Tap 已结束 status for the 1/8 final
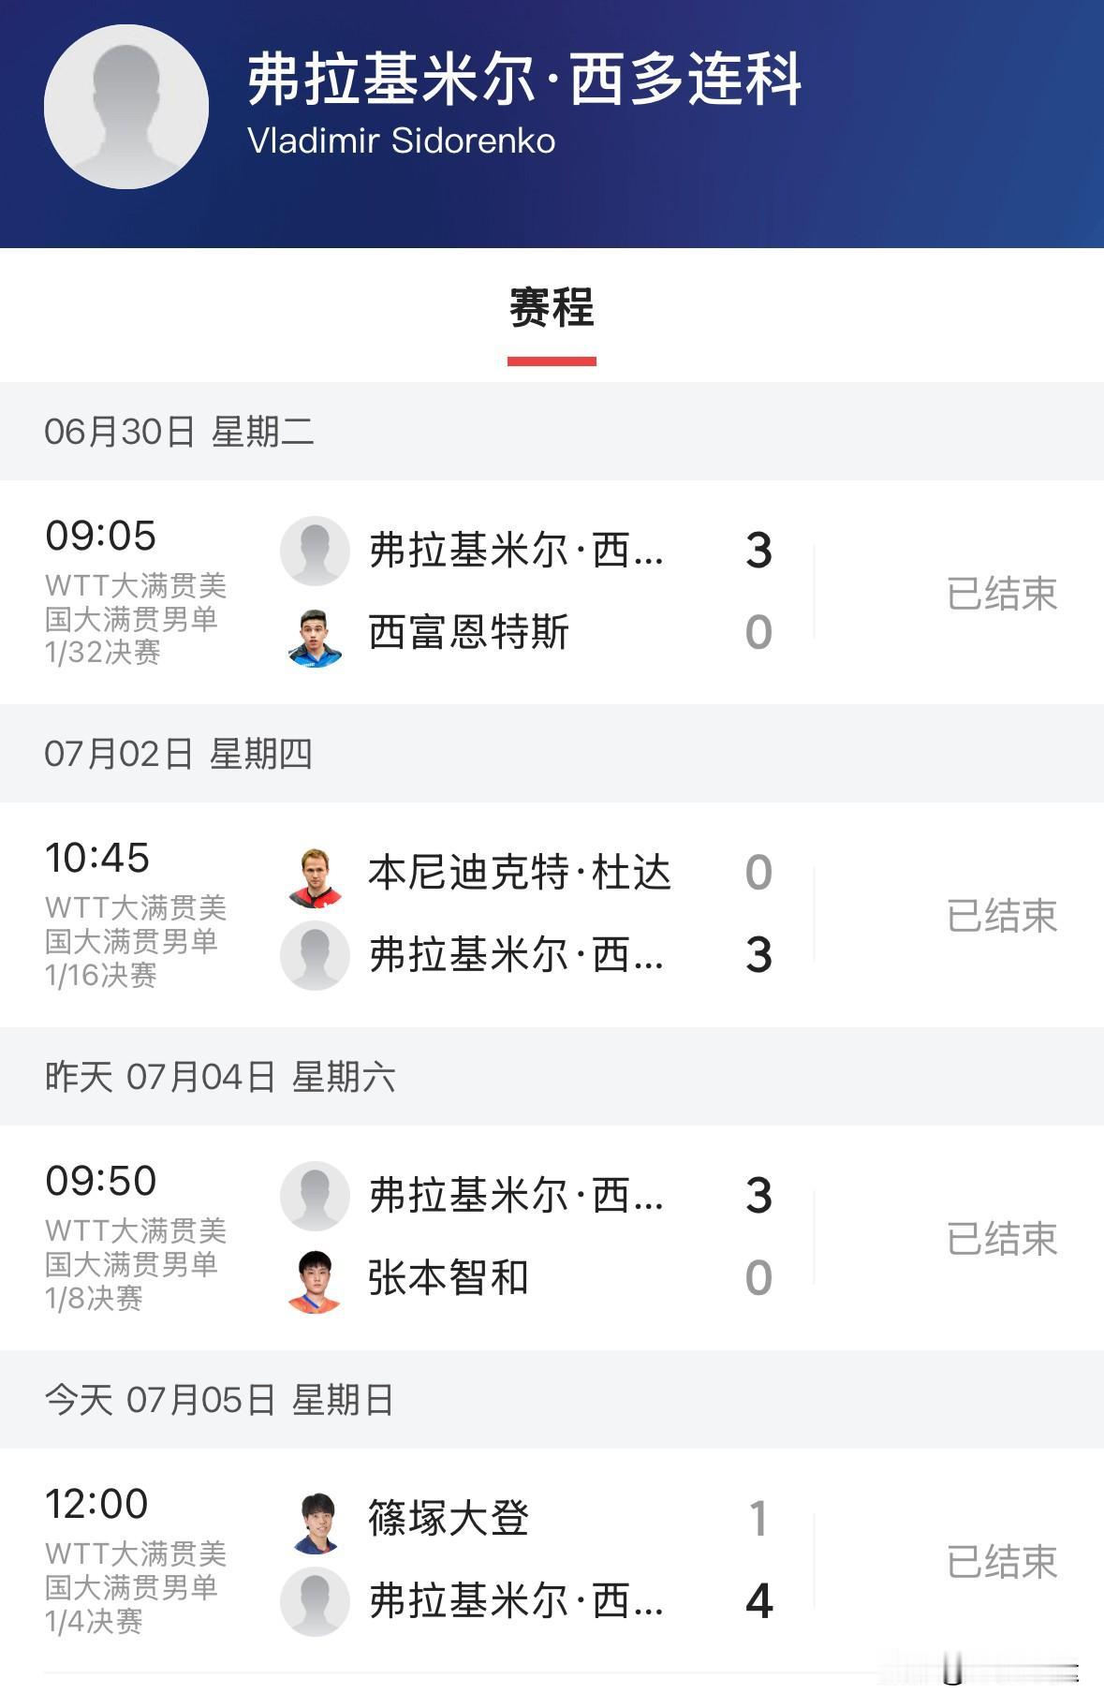The height and width of the screenshot is (1708, 1104). (x=1002, y=1240)
